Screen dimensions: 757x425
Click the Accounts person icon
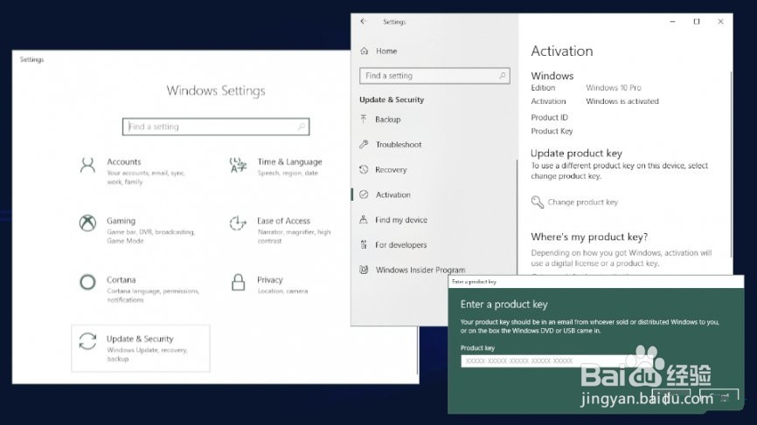87,165
